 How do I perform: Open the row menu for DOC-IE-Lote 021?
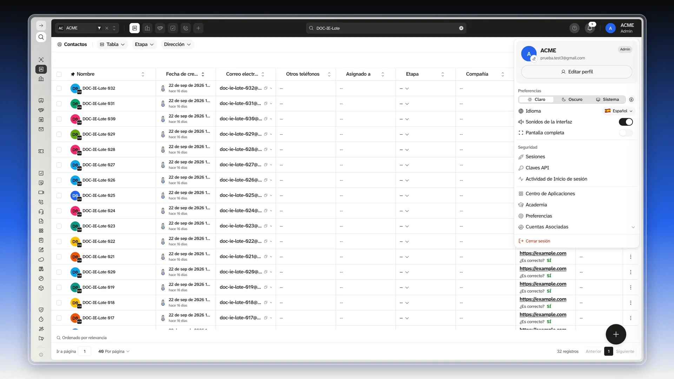tap(630, 257)
